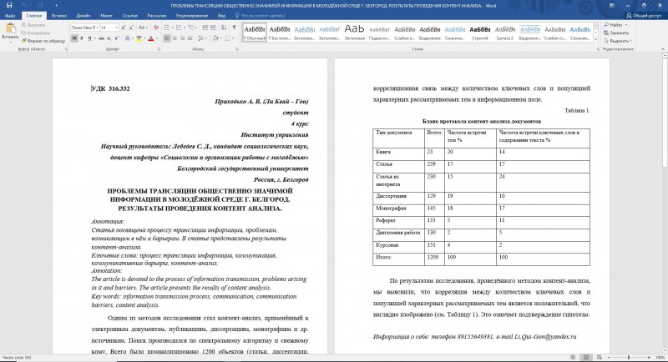Screen dimensions: 668x362
Task: Align text left
Action: 167,38
